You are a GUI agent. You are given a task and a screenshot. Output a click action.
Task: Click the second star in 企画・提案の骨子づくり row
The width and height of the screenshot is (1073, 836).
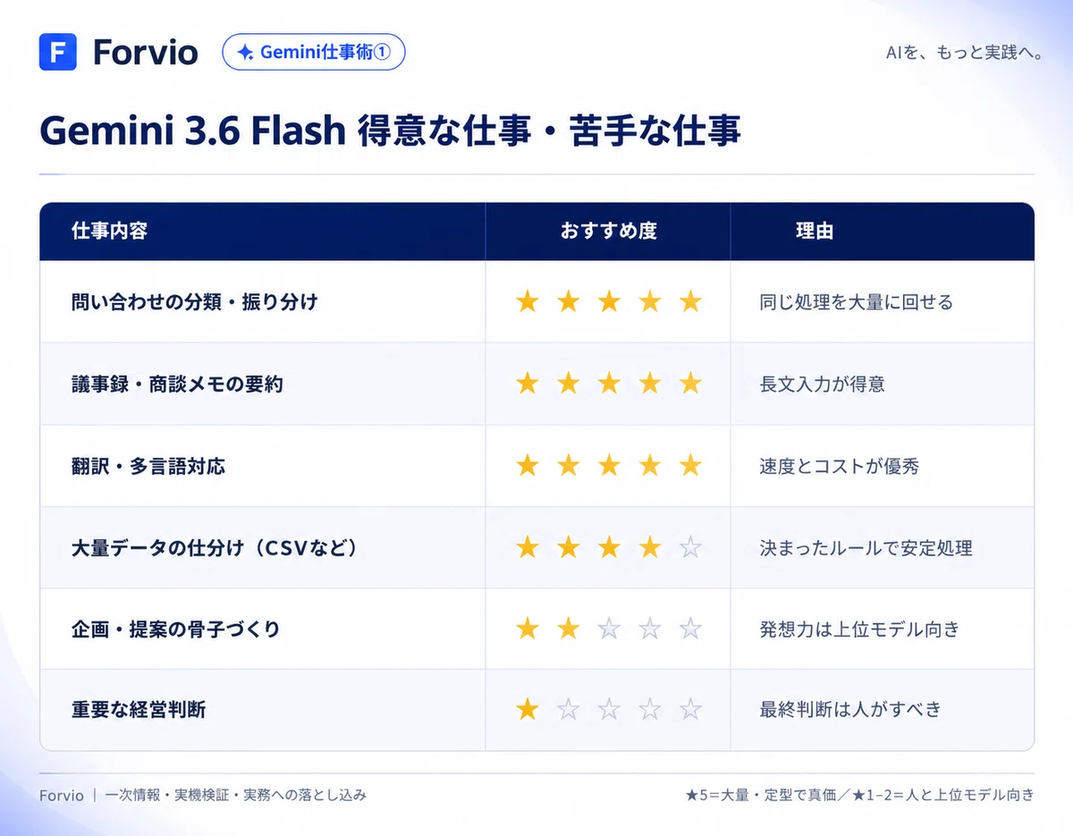tap(569, 629)
